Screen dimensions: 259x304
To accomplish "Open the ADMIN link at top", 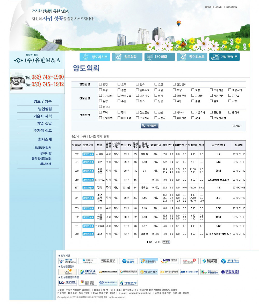I will [x=219, y=7].
